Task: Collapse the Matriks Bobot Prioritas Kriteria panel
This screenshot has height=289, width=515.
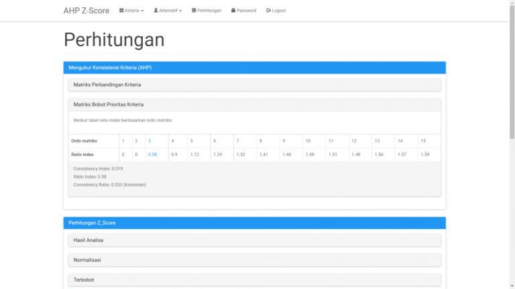Action: point(255,105)
